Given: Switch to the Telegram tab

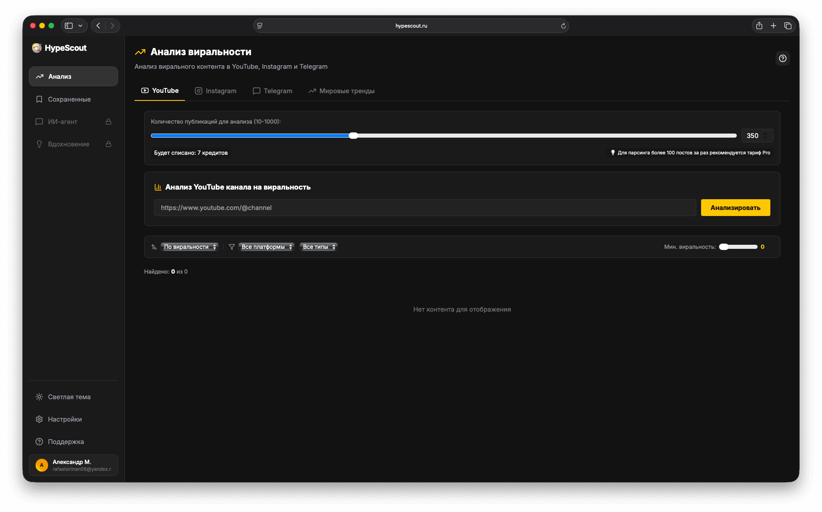Looking at the screenshot, I should 273,91.
